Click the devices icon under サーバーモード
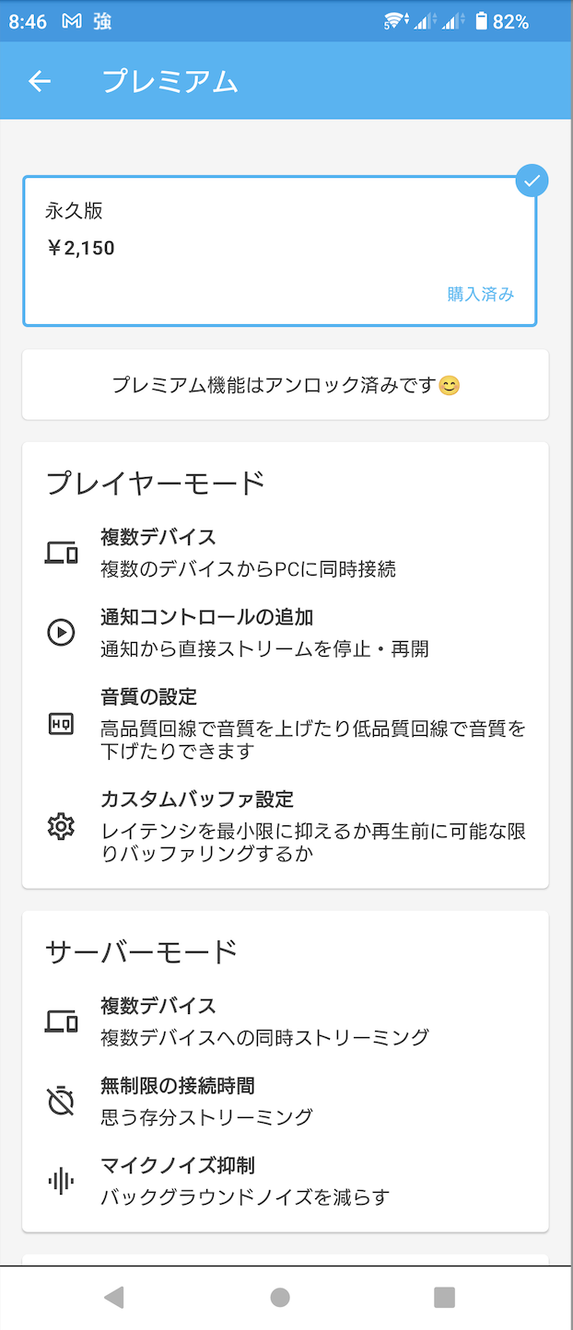Screen dimensions: 573x1330 coord(61,1021)
